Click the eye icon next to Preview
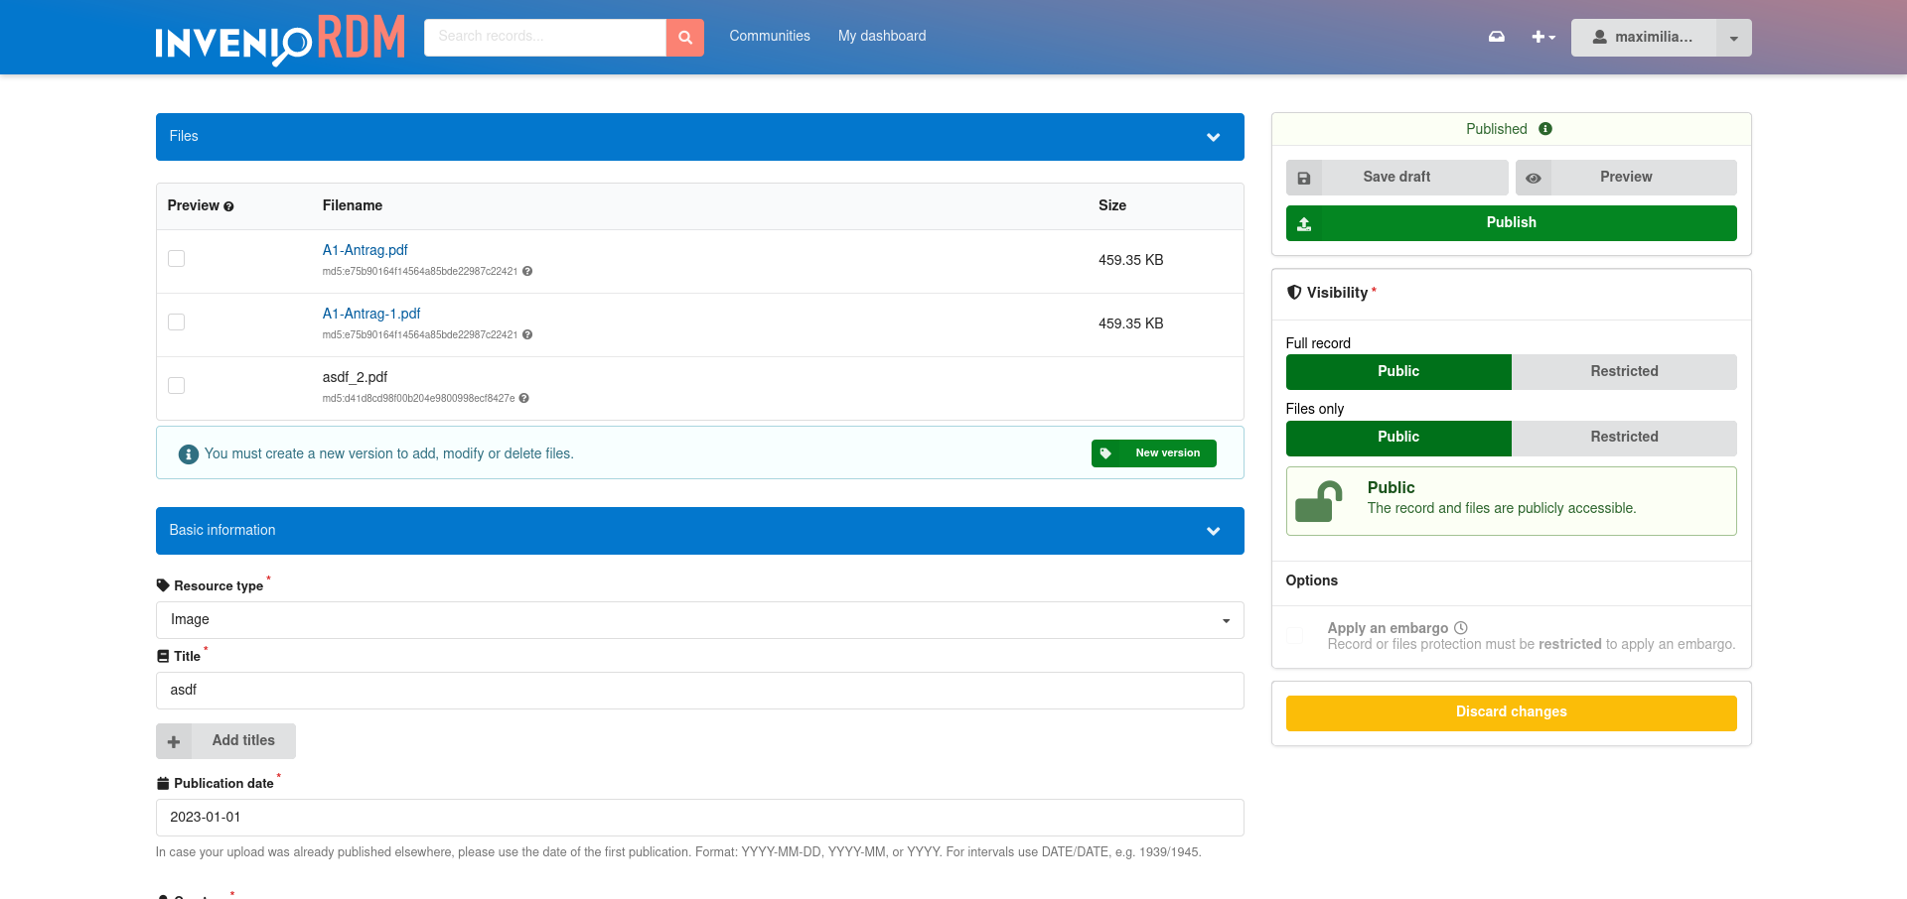Screen dimensions: 1907x899 [x=1533, y=178]
